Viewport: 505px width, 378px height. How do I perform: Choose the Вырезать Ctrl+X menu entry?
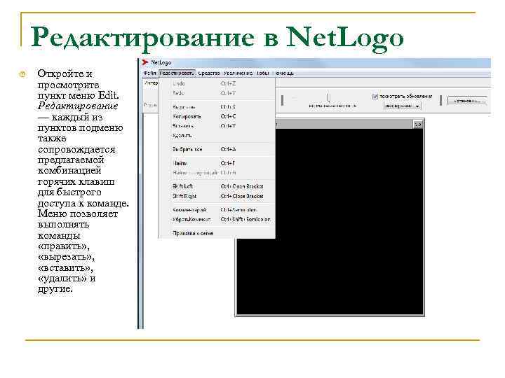(x=217, y=106)
